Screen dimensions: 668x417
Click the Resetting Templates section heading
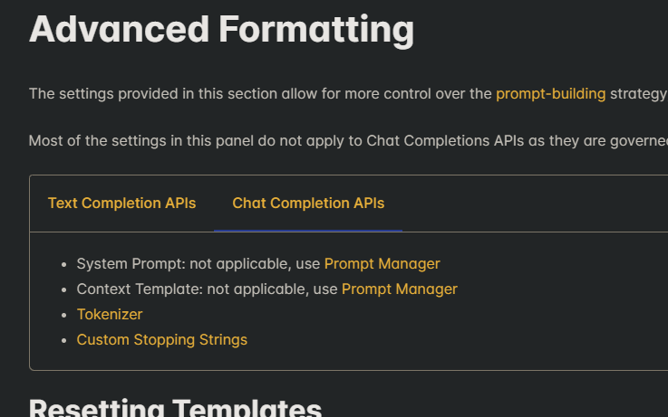click(x=175, y=408)
